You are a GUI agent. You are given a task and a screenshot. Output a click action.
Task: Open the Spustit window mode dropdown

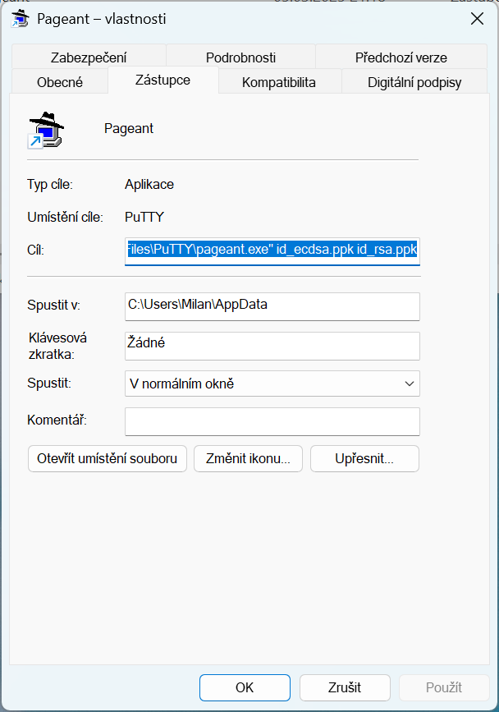point(272,384)
